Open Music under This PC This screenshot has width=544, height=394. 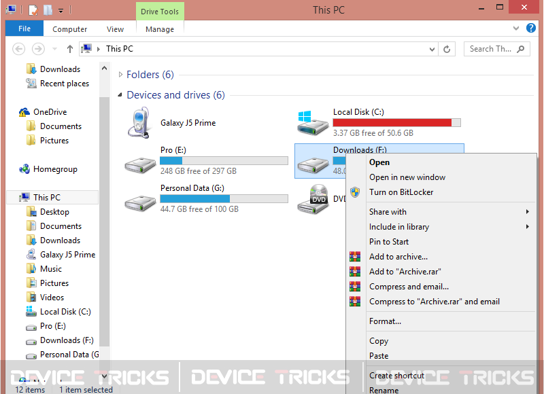tap(44, 269)
